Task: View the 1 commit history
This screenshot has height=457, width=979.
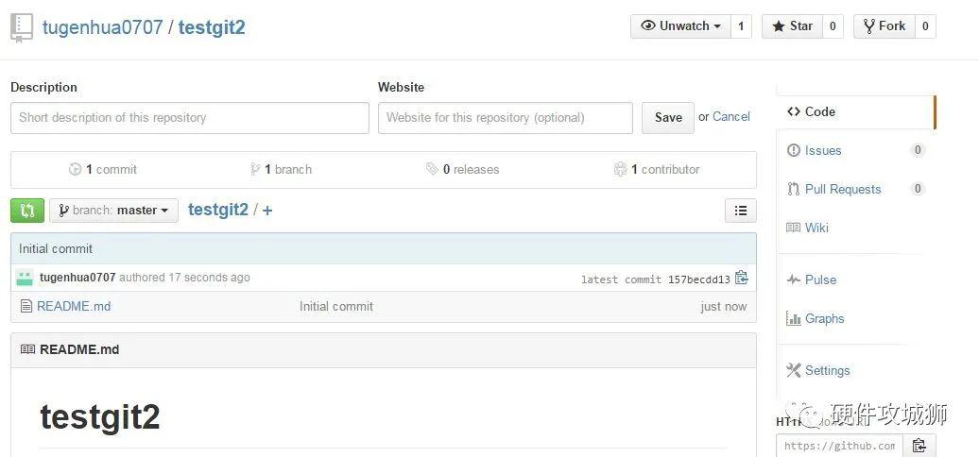Action: (x=103, y=169)
